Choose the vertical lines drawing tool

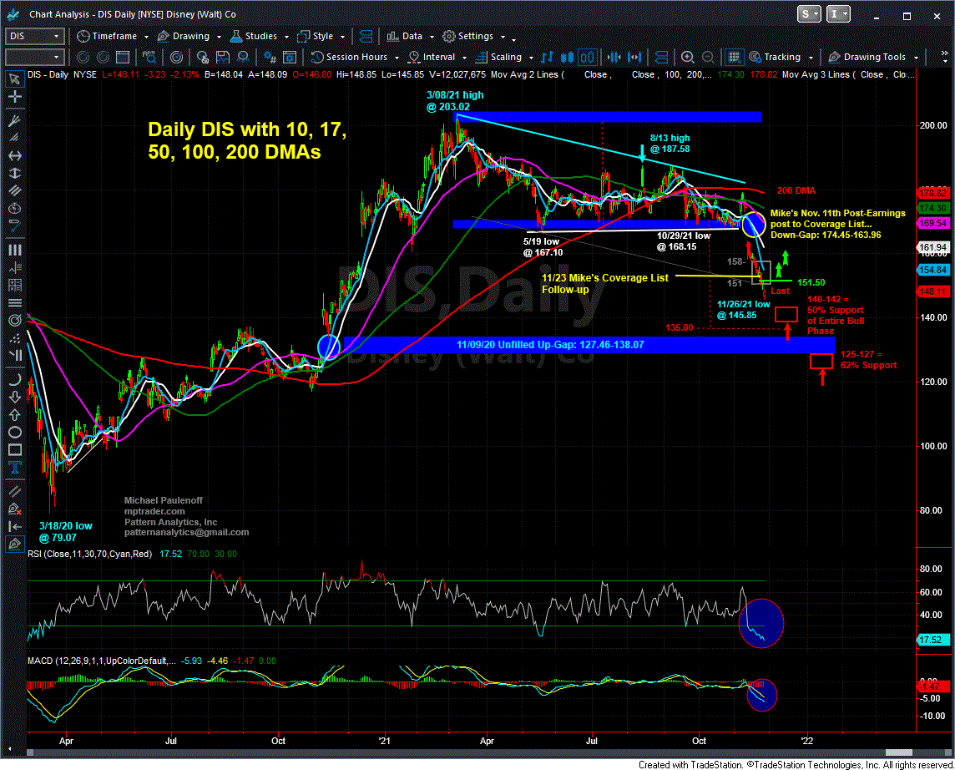(x=14, y=250)
